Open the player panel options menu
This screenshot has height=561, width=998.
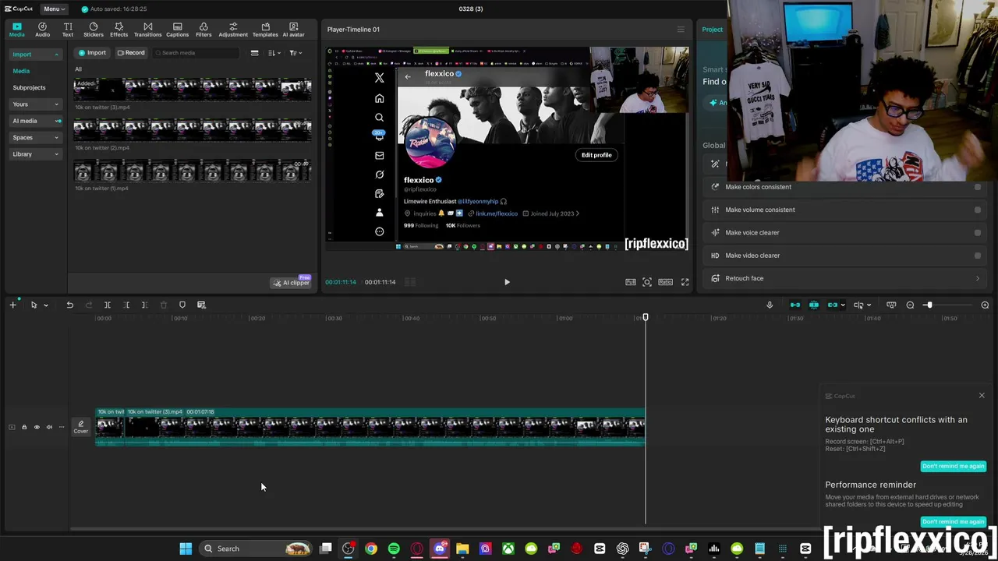point(681,30)
